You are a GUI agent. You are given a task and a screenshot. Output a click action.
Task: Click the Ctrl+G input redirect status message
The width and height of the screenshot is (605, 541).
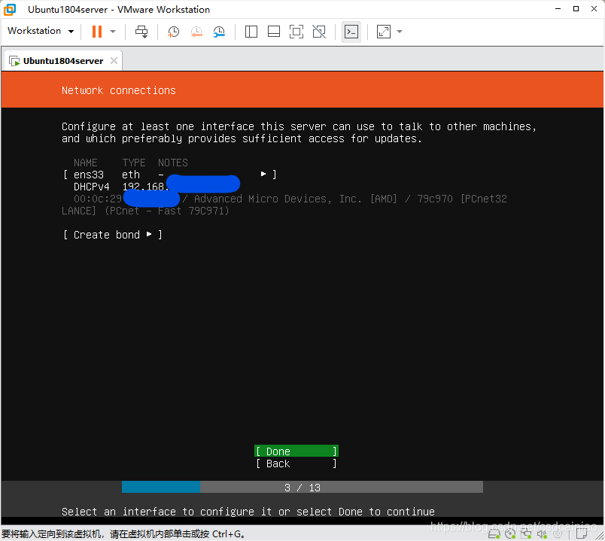point(123,534)
